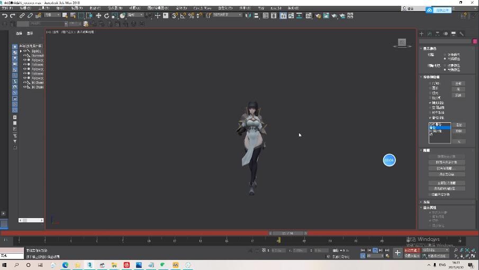Screen dimensions: 479x270
Task: Collapse the 显示颜色 rollout
Action: pos(429,49)
